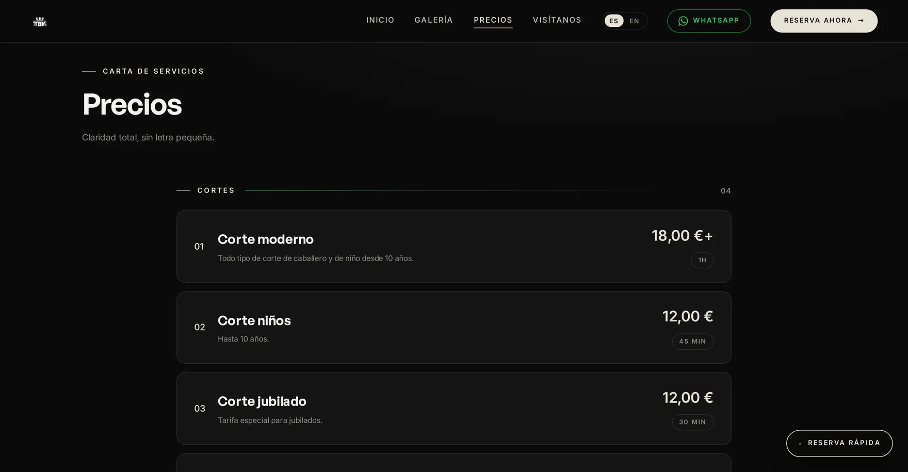Click 'Tarifa especial para jubilados.' text
This screenshot has height=472, width=908.
click(270, 420)
